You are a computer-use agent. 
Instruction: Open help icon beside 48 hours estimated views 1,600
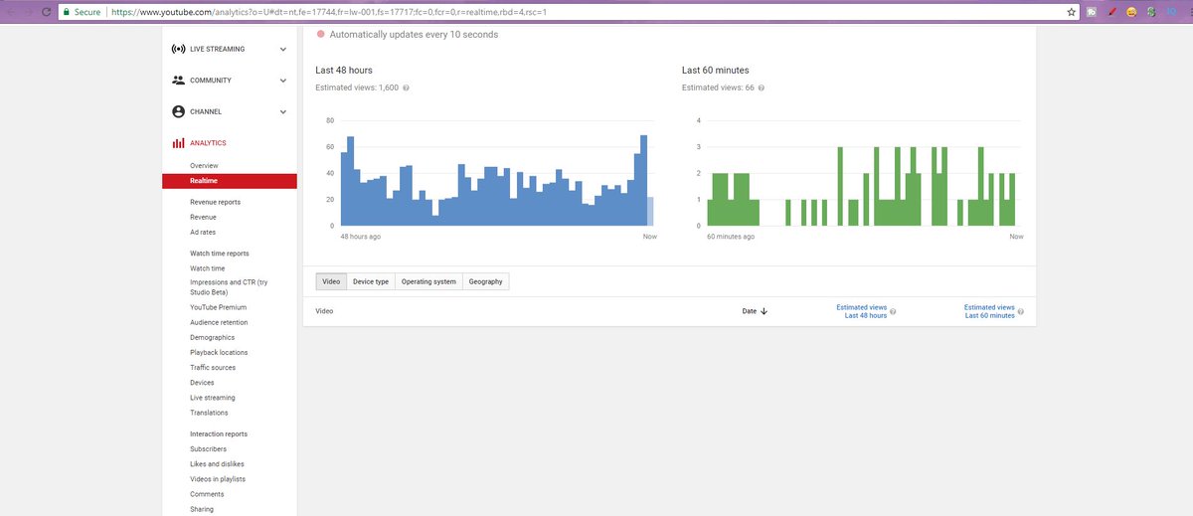pos(407,87)
